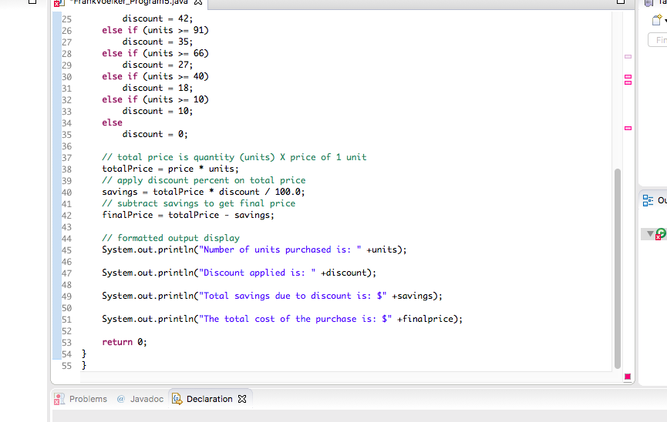The image size is (667, 422).
Task: Click the Problems tab error icon
Action: point(59,399)
